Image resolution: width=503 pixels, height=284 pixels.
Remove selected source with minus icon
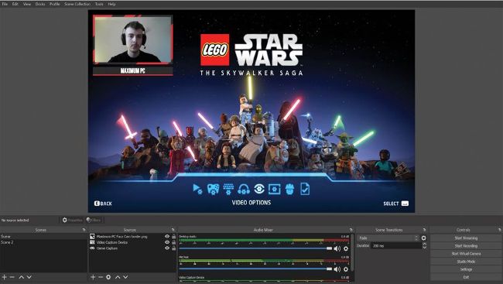click(x=101, y=277)
